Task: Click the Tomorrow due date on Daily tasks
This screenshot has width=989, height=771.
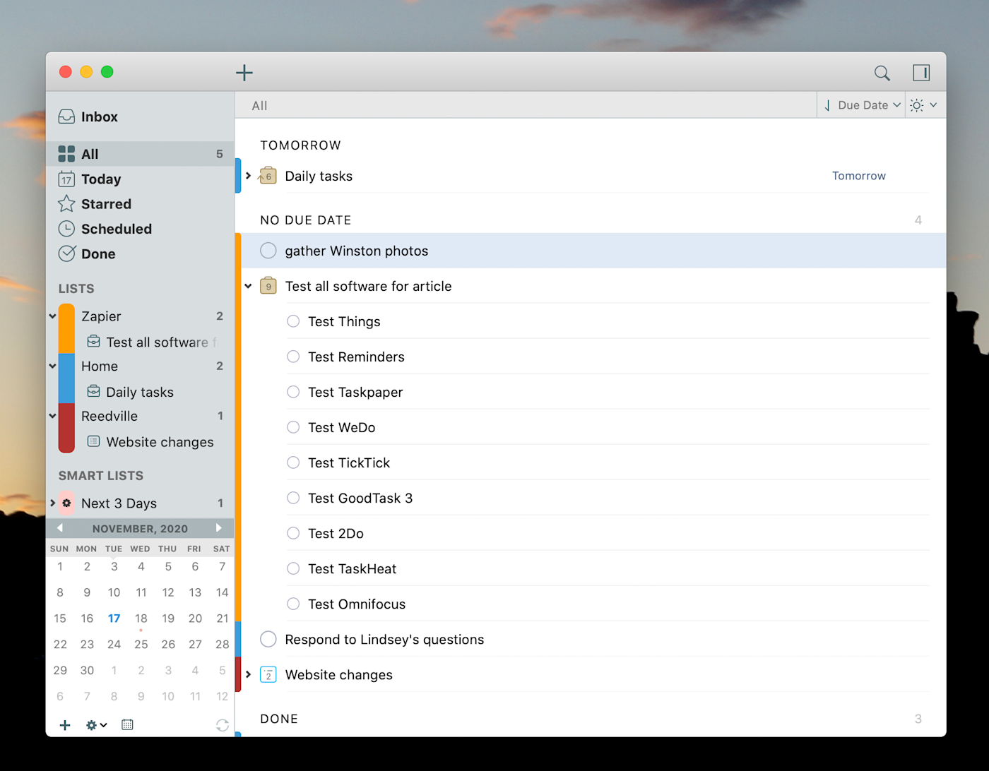Action: [x=858, y=176]
